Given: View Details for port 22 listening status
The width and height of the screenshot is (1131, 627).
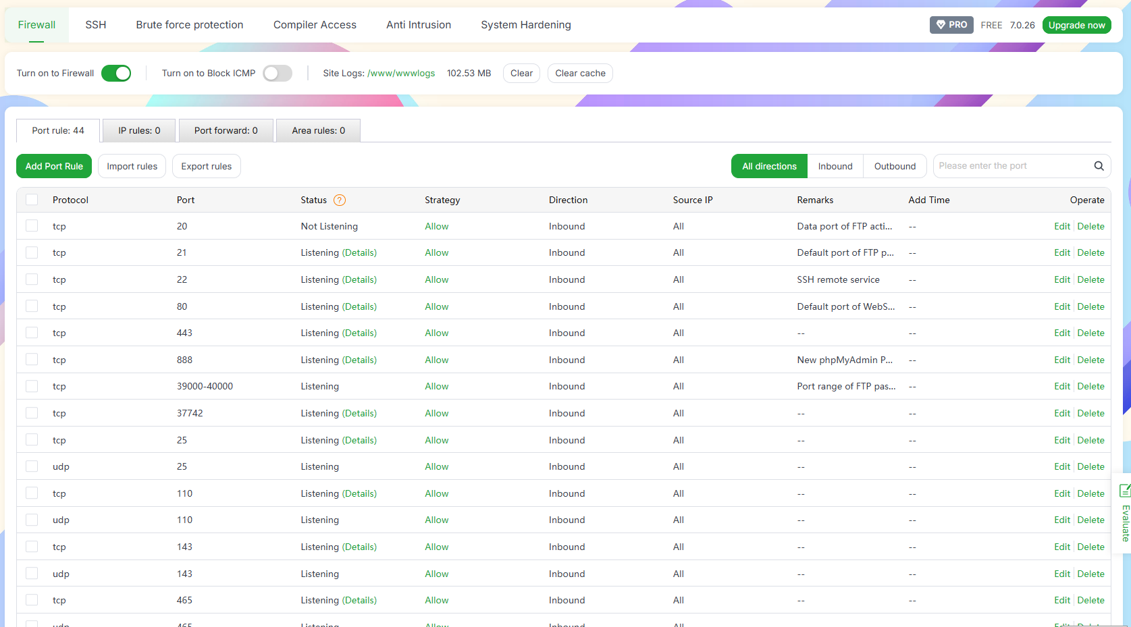Looking at the screenshot, I should click(x=360, y=279).
